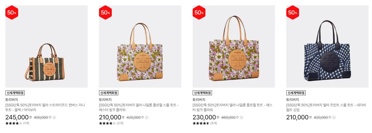Open the 나일론 플로럴 스몰 토트 product title

(139, 107)
